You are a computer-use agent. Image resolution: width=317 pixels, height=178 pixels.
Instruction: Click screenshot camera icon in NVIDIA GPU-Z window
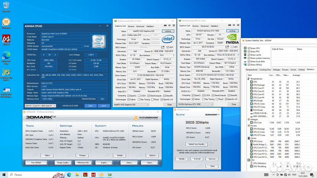229,25
